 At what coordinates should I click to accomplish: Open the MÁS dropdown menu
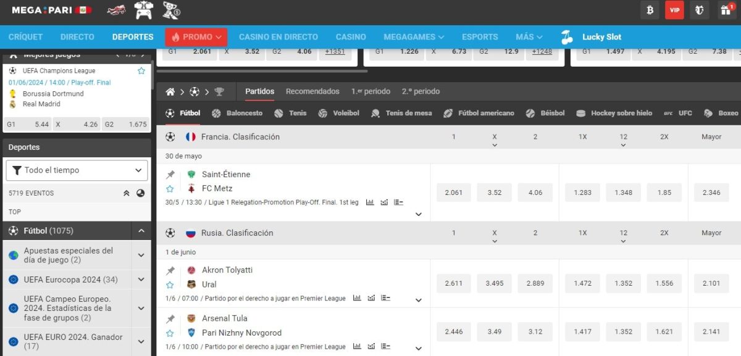click(x=529, y=37)
